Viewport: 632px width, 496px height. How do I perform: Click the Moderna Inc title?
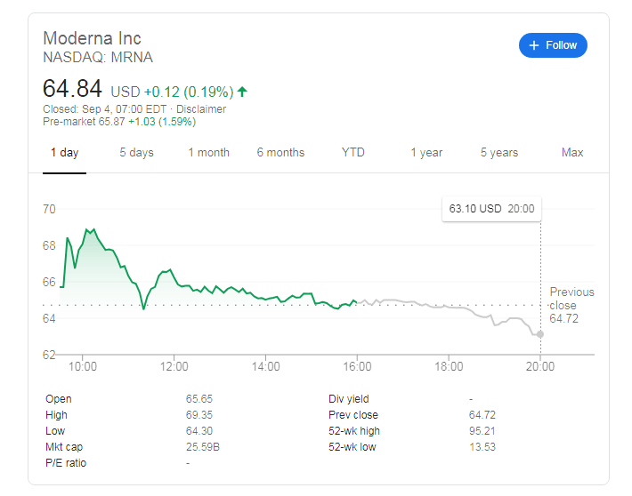coord(93,38)
